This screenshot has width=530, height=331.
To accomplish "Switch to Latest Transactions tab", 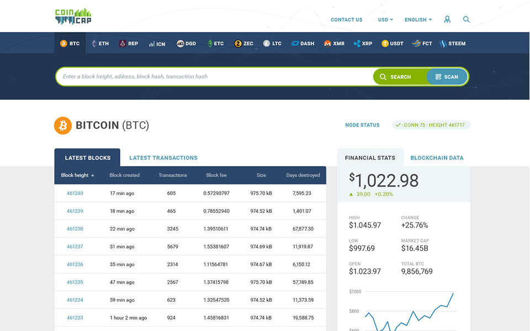I will (x=163, y=158).
